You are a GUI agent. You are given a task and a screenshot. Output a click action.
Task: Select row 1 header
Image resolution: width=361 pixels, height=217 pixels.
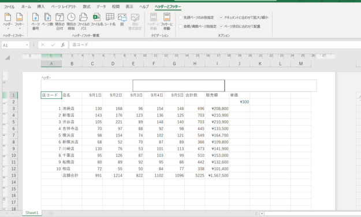click(x=13, y=95)
